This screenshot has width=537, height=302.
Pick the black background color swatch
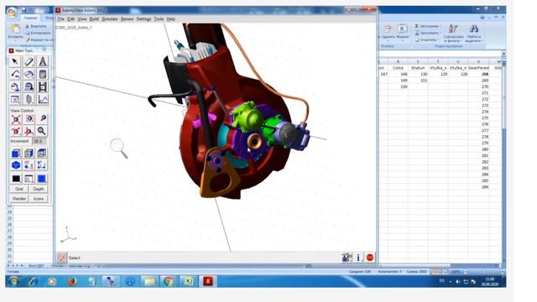click(x=16, y=179)
